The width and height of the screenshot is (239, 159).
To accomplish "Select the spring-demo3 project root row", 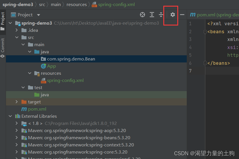I will [96, 23].
